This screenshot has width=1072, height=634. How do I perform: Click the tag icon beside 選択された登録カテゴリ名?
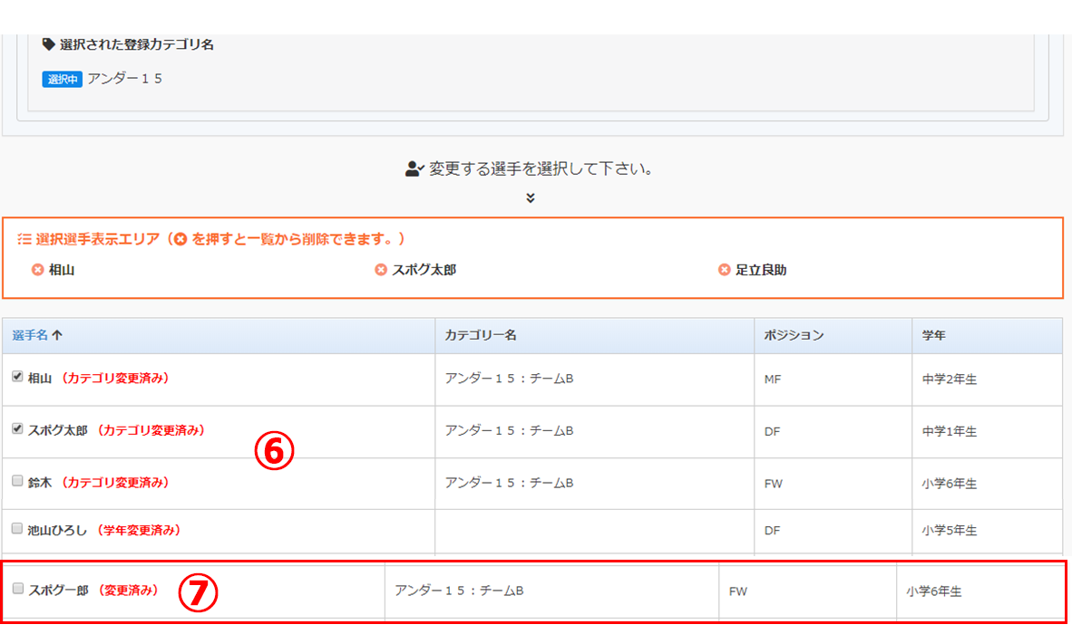click(x=48, y=44)
